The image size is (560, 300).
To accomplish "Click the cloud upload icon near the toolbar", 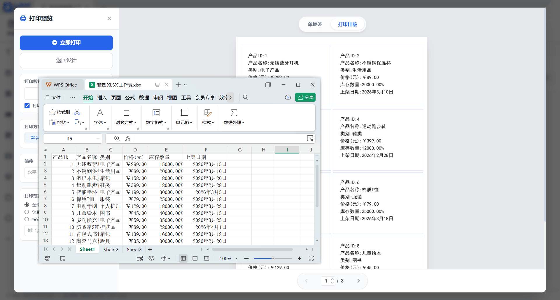I will tap(288, 97).
